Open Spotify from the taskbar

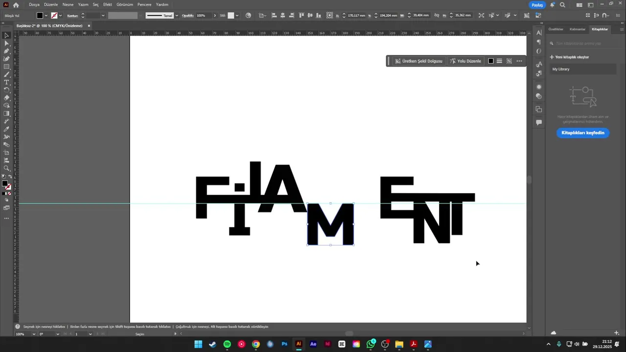point(227,344)
